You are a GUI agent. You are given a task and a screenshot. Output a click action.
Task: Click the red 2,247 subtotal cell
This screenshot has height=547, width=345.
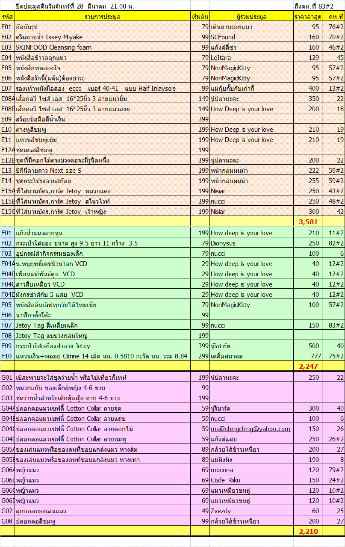(x=307, y=366)
